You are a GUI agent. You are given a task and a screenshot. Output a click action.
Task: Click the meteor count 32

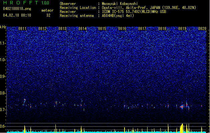pyautogui.click(x=48, y=15)
